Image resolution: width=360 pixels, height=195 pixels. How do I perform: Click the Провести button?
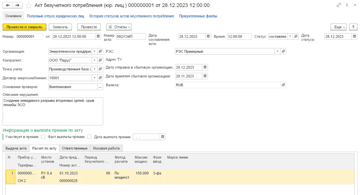[89, 27]
